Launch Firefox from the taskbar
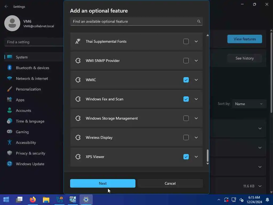Image resolution: width=273 pixels, height=205 pixels. point(33,199)
